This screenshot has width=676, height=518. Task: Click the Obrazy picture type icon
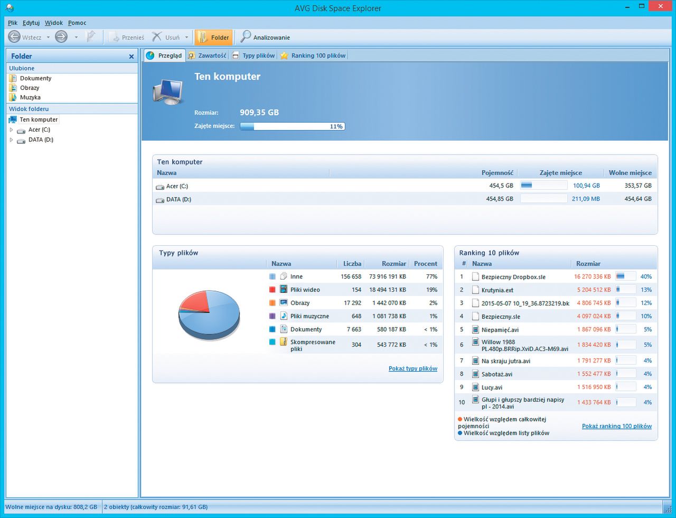pos(284,302)
